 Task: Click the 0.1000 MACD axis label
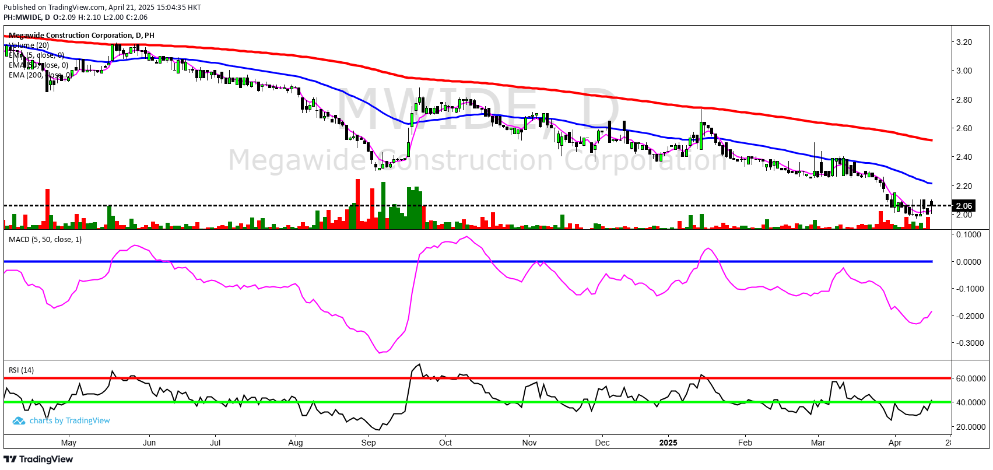point(969,234)
